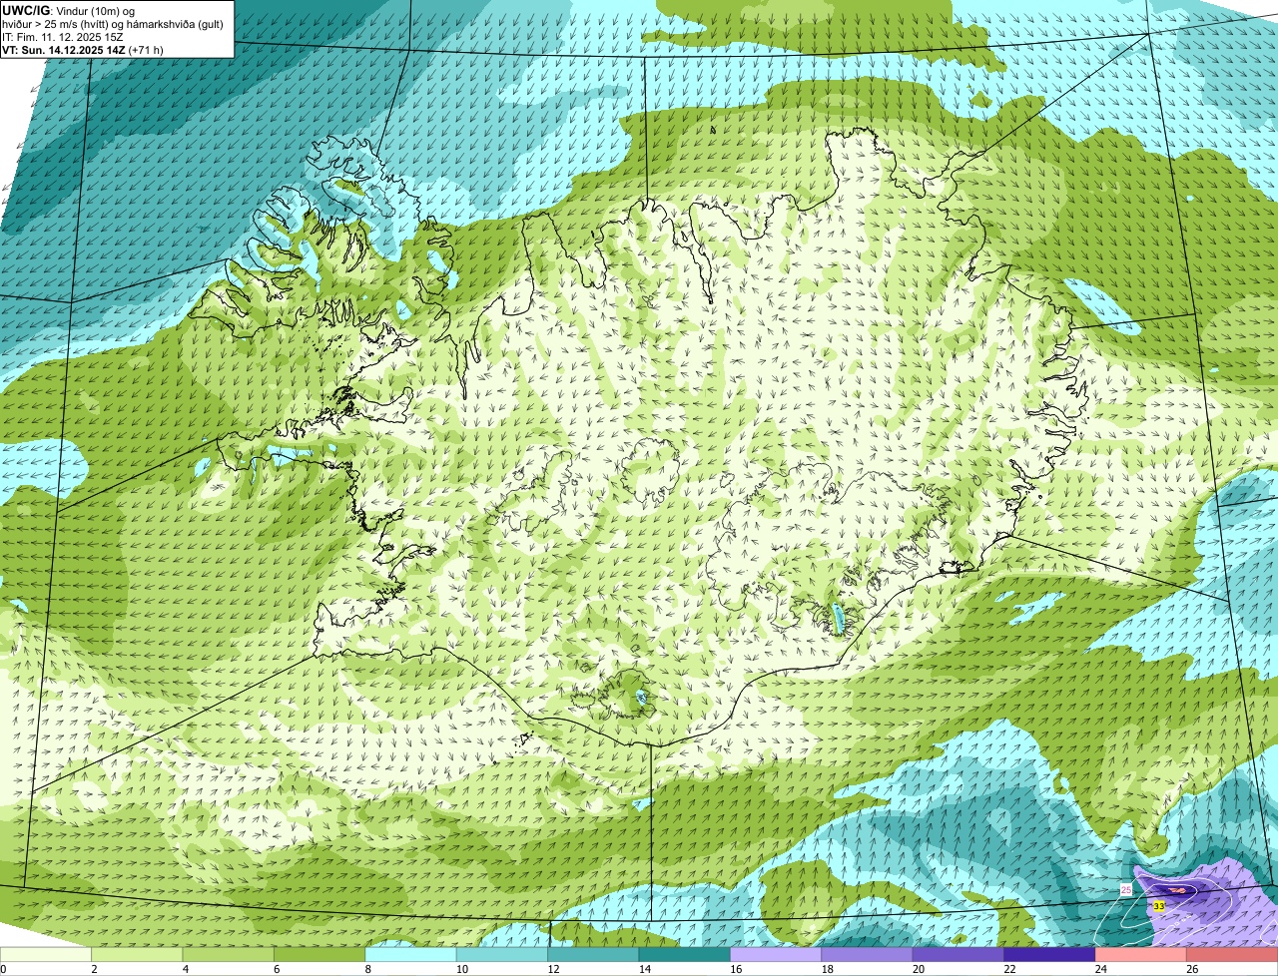Click the white '25' gust contour label
This screenshot has width=1278, height=976.
[x=1126, y=889]
